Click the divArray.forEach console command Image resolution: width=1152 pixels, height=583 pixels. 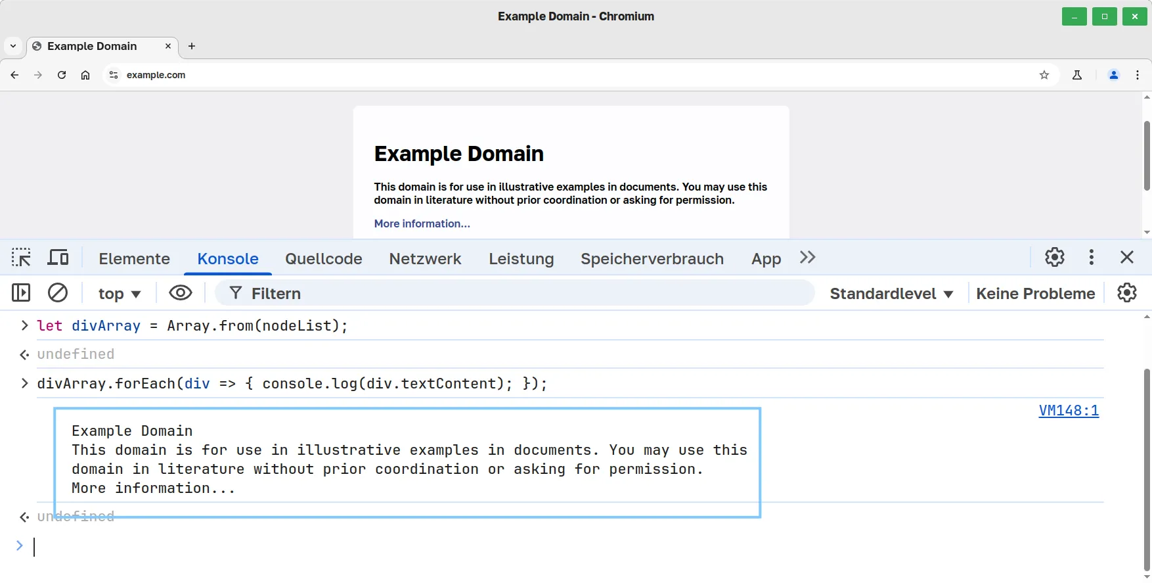coord(292,383)
